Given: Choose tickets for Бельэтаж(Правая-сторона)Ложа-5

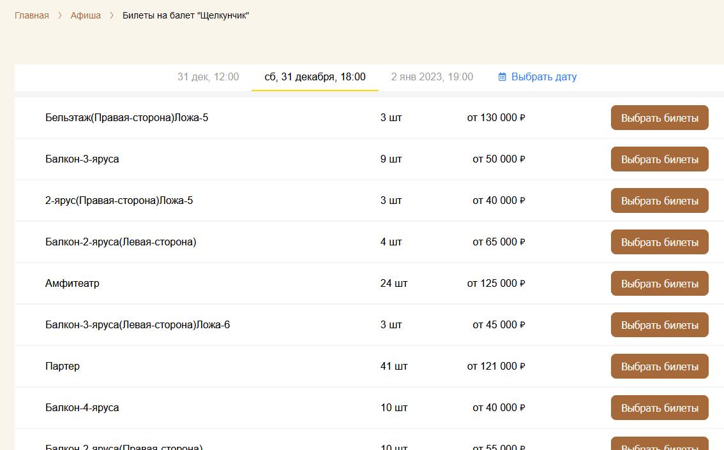Looking at the screenshot, I should pyautogui.click(x=660, y=117).
